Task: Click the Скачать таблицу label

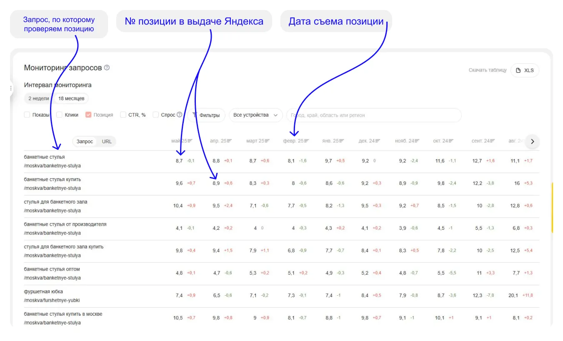Action: 488,70
